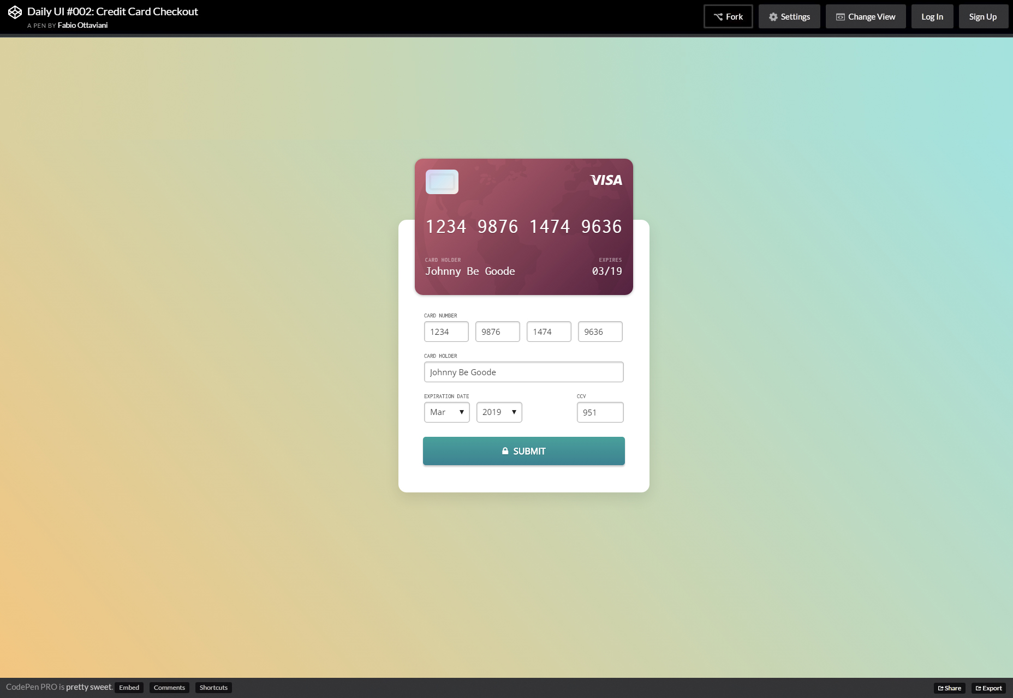Click the card chip graphic
Viewport: 1013px width, 698px height.
coord(442,182)
